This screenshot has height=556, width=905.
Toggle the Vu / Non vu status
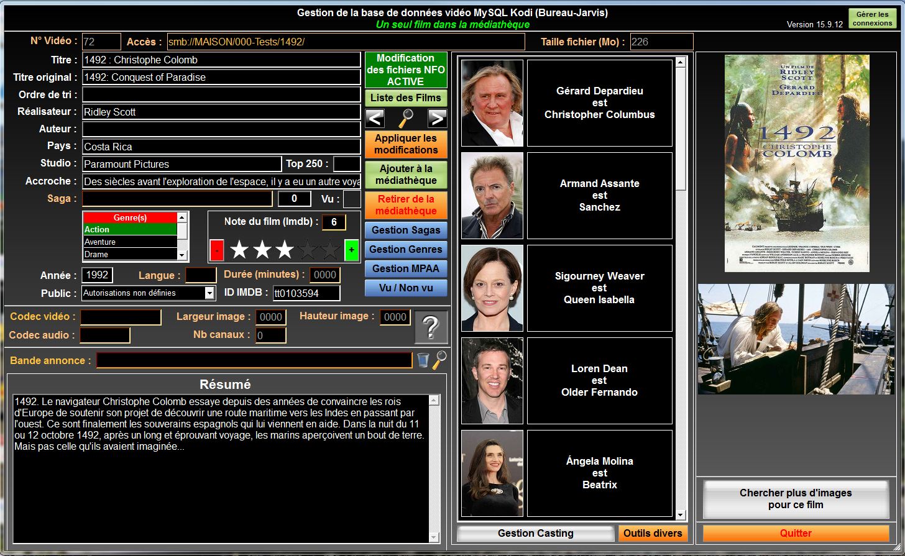[x=406, y=288]
